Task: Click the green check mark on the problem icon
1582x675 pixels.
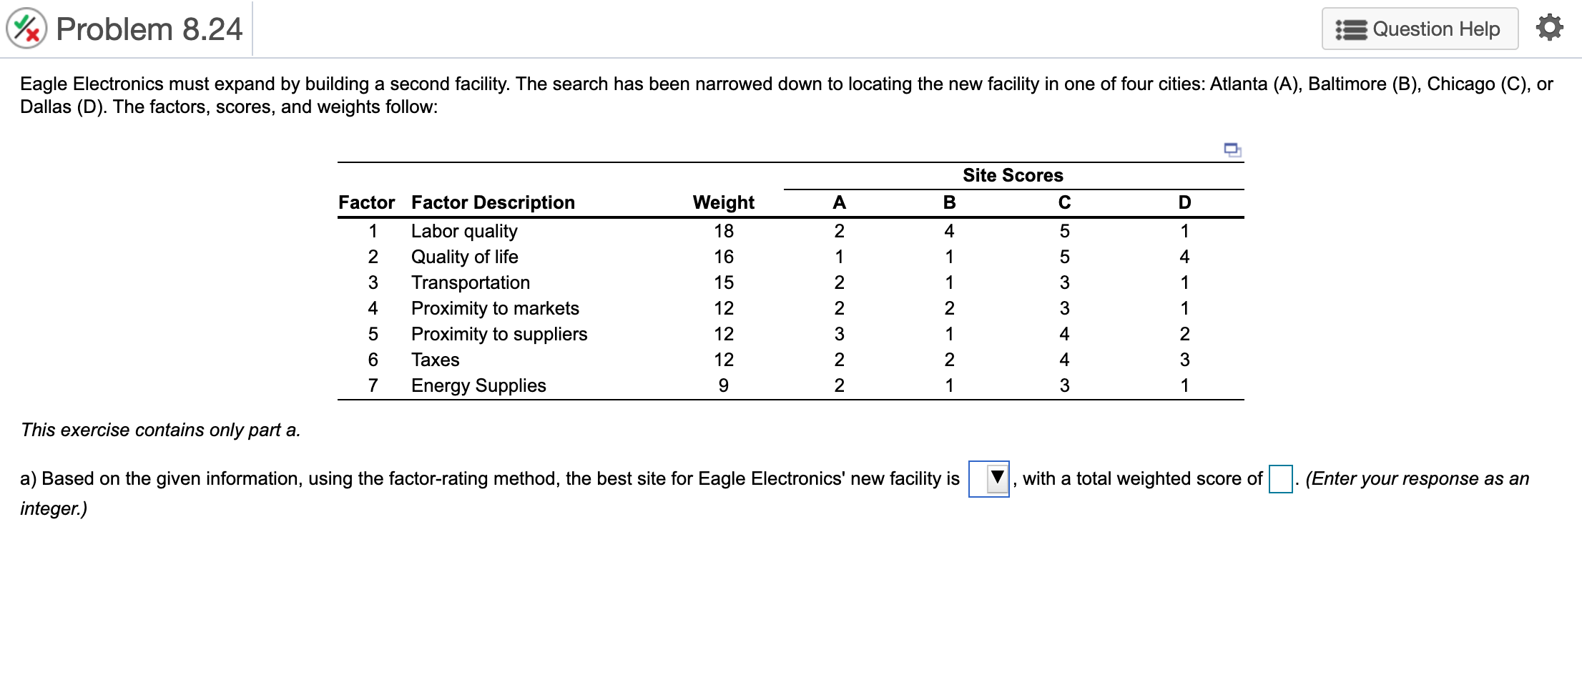Action: (x=20, y=21)
